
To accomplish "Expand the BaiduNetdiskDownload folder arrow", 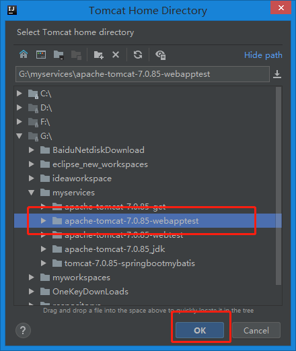I will [x=32, y=150].
